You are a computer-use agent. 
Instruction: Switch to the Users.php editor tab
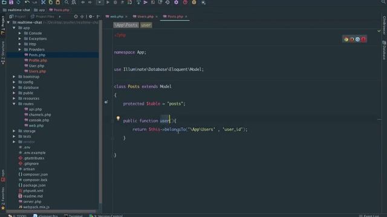pos(145,16)
